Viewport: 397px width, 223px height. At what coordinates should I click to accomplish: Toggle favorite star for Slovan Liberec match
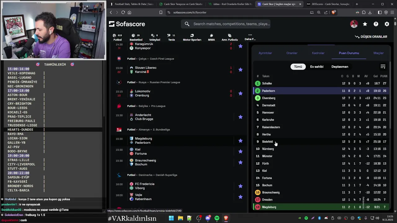pos(240,70)
